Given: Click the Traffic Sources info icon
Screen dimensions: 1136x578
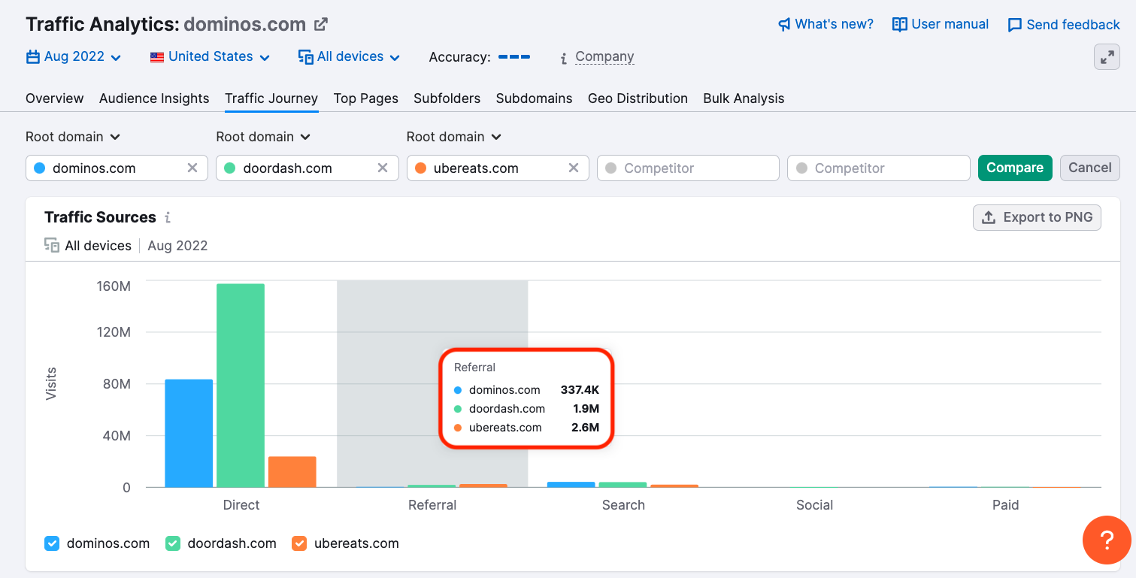Looking at the screenshot, I should point(168,218).
